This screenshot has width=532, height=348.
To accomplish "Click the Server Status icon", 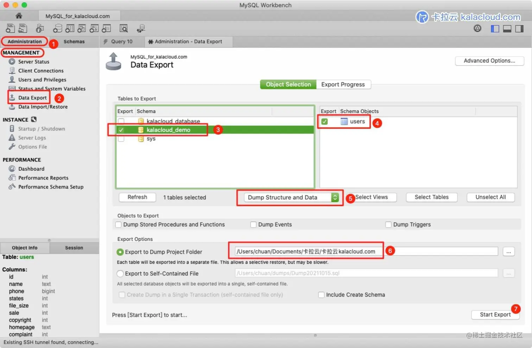I will 12,62.
